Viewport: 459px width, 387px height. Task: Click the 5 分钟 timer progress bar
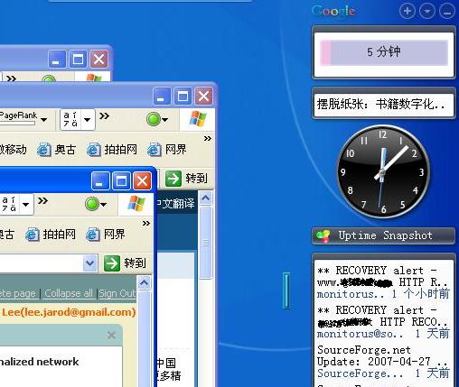click(384, 53)
